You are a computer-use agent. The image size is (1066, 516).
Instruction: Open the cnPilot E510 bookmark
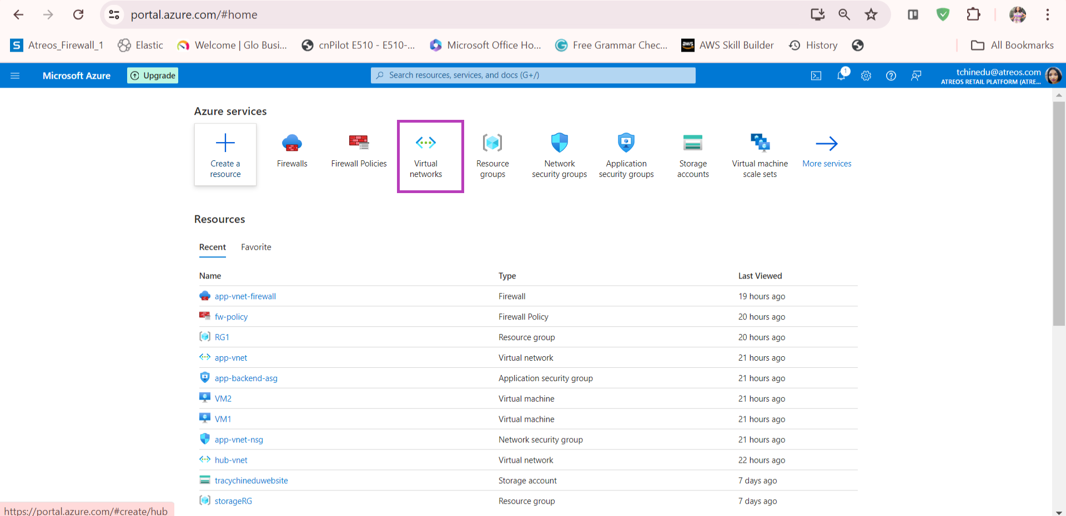pyautogui.click(x=358, y=45)
